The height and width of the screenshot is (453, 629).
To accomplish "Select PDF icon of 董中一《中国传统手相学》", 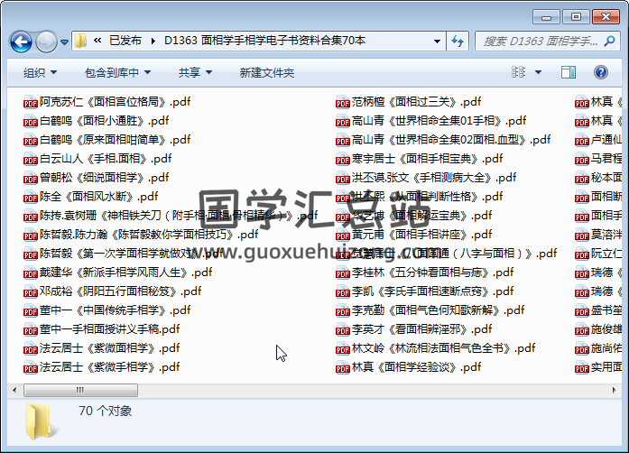I will [x=31, y=310].
